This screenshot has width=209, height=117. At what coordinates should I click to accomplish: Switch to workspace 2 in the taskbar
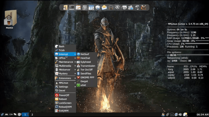(x=32, y=114)
